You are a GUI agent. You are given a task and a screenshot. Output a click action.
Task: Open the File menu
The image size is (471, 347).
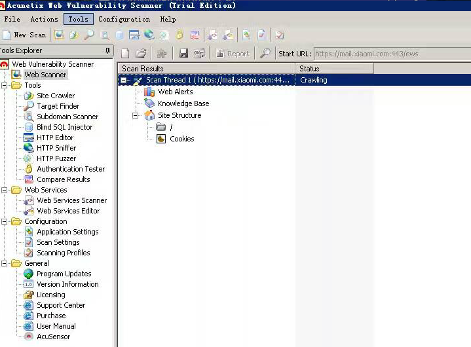pos(12,19)
